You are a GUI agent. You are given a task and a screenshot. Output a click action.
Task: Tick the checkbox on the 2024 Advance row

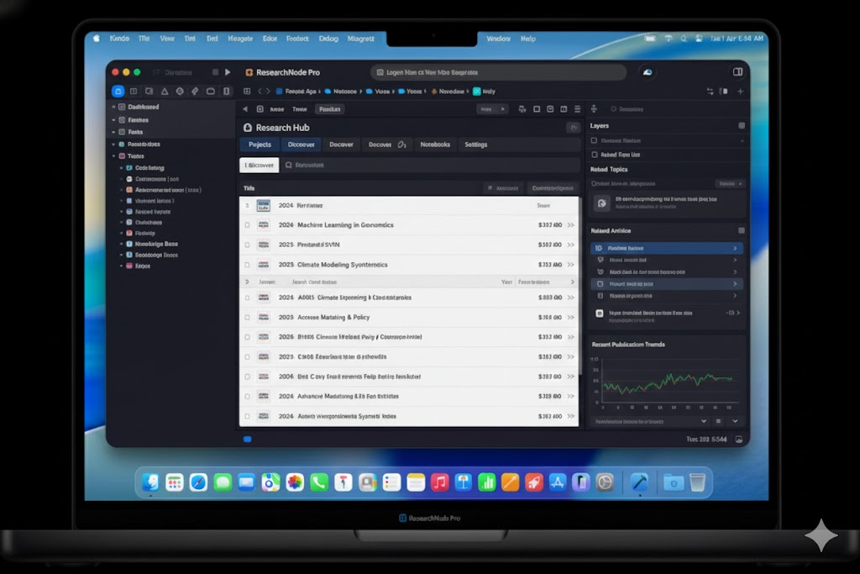pyautogui.click(x=248, y=396)
